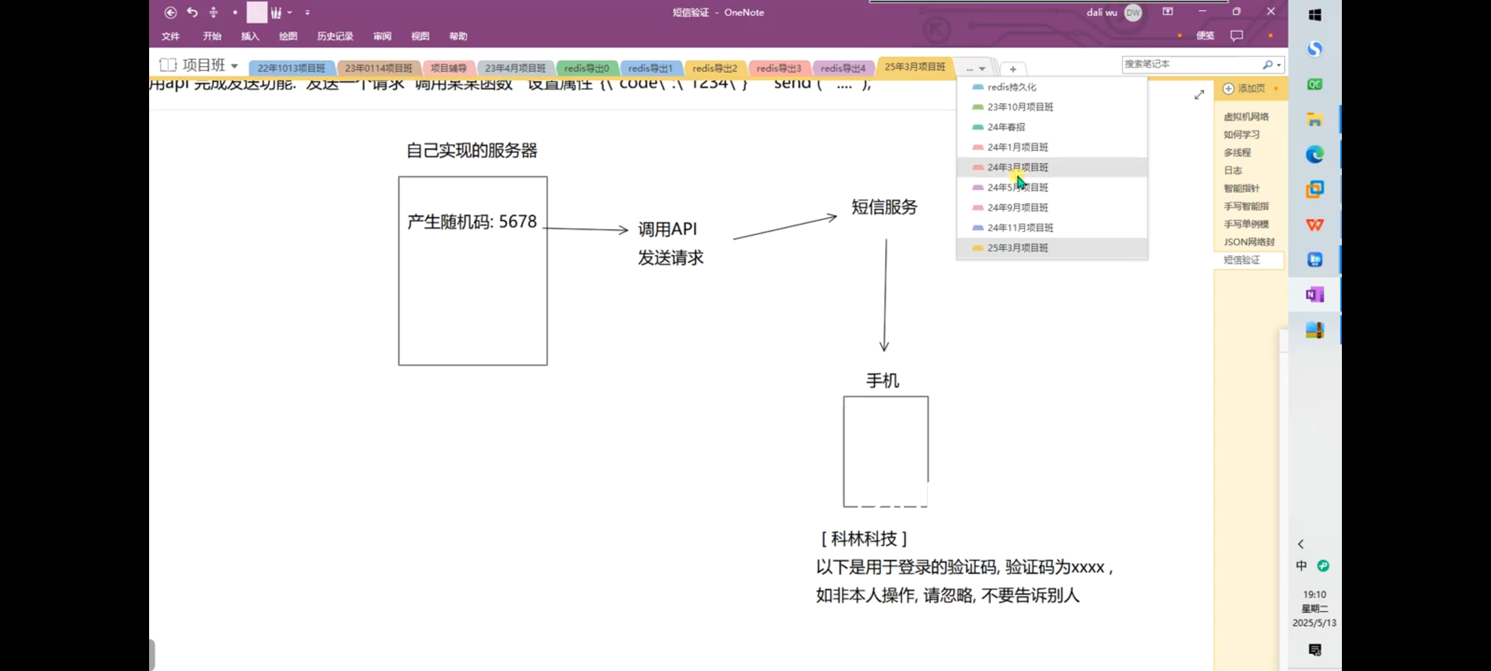This screenshot has width=1491, height=671.
Task: Click the Undo icon in quick access toolbar
Action: (x=193, y=12)
